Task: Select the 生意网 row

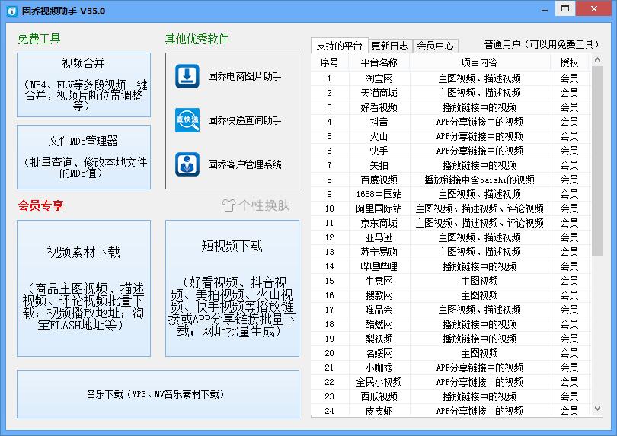Action: click(451, 281)
